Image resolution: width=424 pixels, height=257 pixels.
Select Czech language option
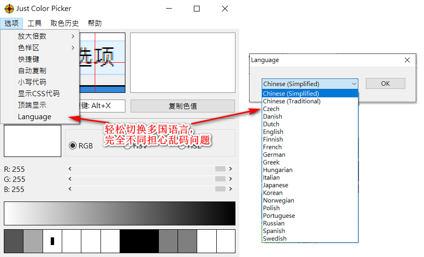310,109
